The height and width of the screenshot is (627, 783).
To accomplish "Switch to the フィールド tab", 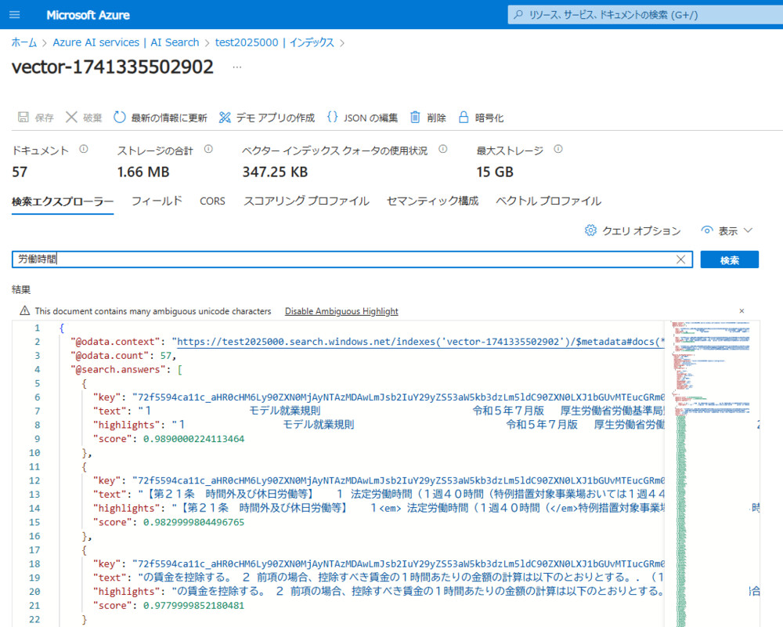I will click(157, 201).
